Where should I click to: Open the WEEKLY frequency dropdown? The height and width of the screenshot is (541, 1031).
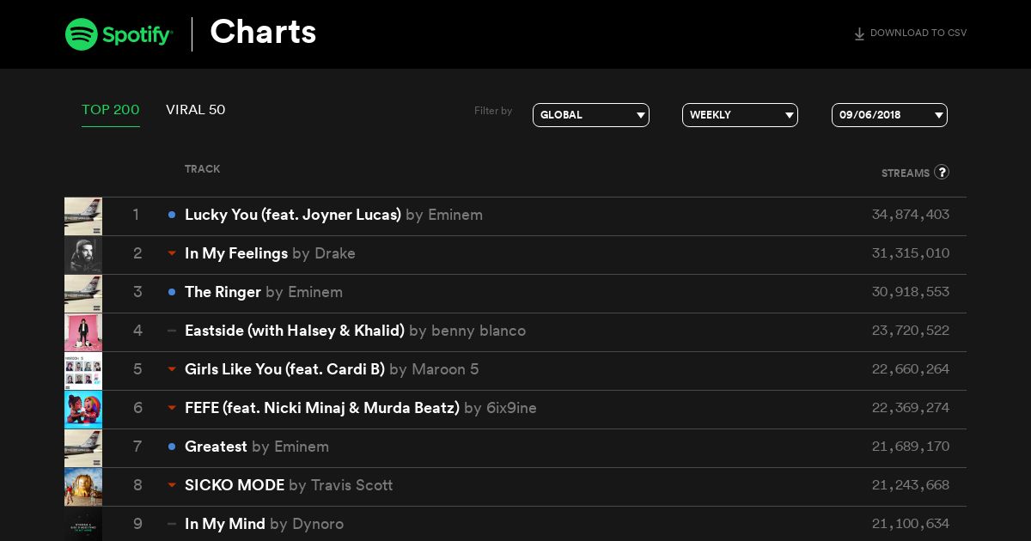740,115
